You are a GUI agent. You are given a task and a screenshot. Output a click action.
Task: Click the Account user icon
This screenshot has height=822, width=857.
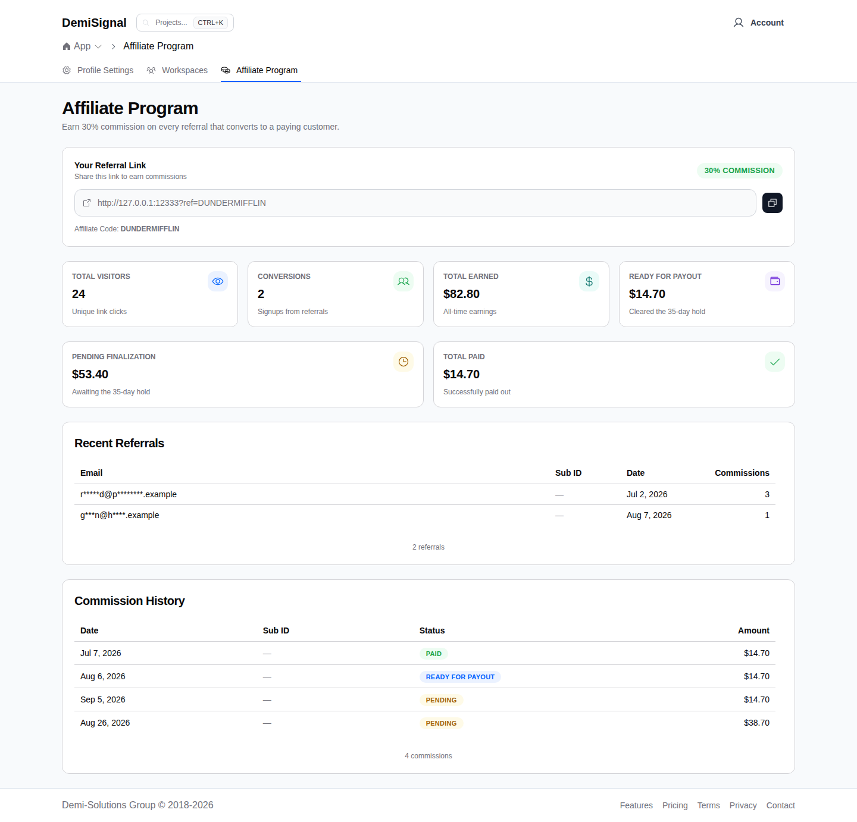click(739, 23)
